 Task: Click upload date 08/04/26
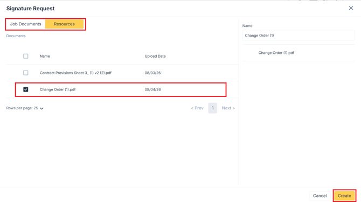(152, 89)
